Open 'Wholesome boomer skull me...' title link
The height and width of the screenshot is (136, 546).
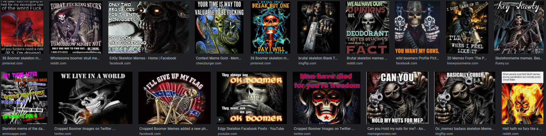(x=75, y=58)
